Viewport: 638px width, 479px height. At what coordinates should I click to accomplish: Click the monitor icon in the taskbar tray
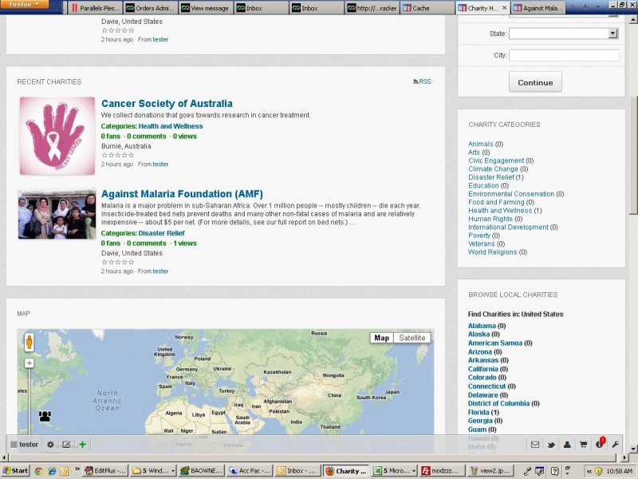[540, 471]
